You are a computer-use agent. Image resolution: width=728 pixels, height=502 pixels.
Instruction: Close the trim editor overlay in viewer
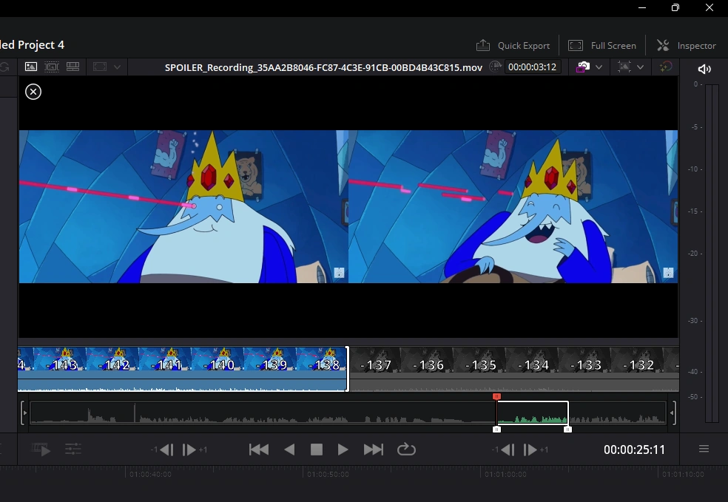pos(33,92)
